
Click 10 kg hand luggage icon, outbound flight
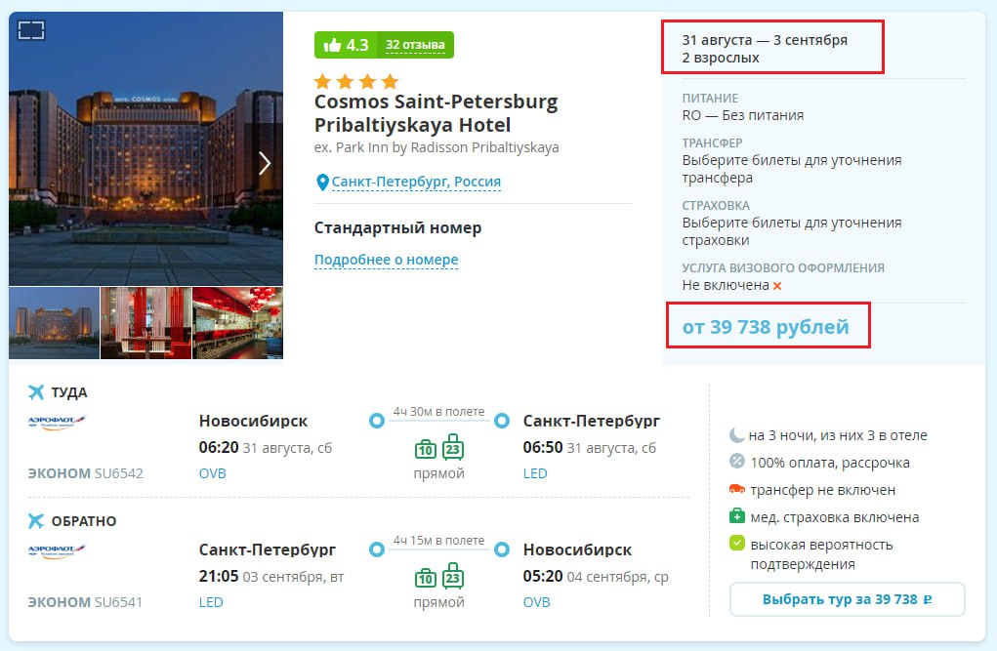426,450
